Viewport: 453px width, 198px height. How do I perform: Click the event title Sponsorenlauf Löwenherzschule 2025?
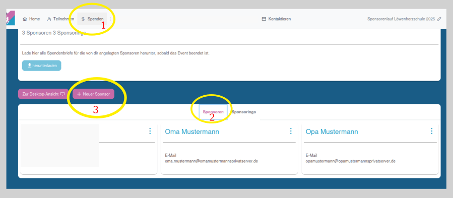(x=401, y=19)
